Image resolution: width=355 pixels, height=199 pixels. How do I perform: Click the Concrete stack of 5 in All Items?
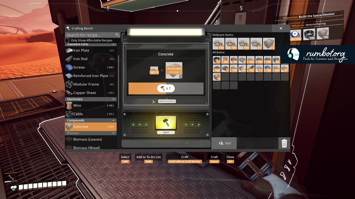[217, 77]
